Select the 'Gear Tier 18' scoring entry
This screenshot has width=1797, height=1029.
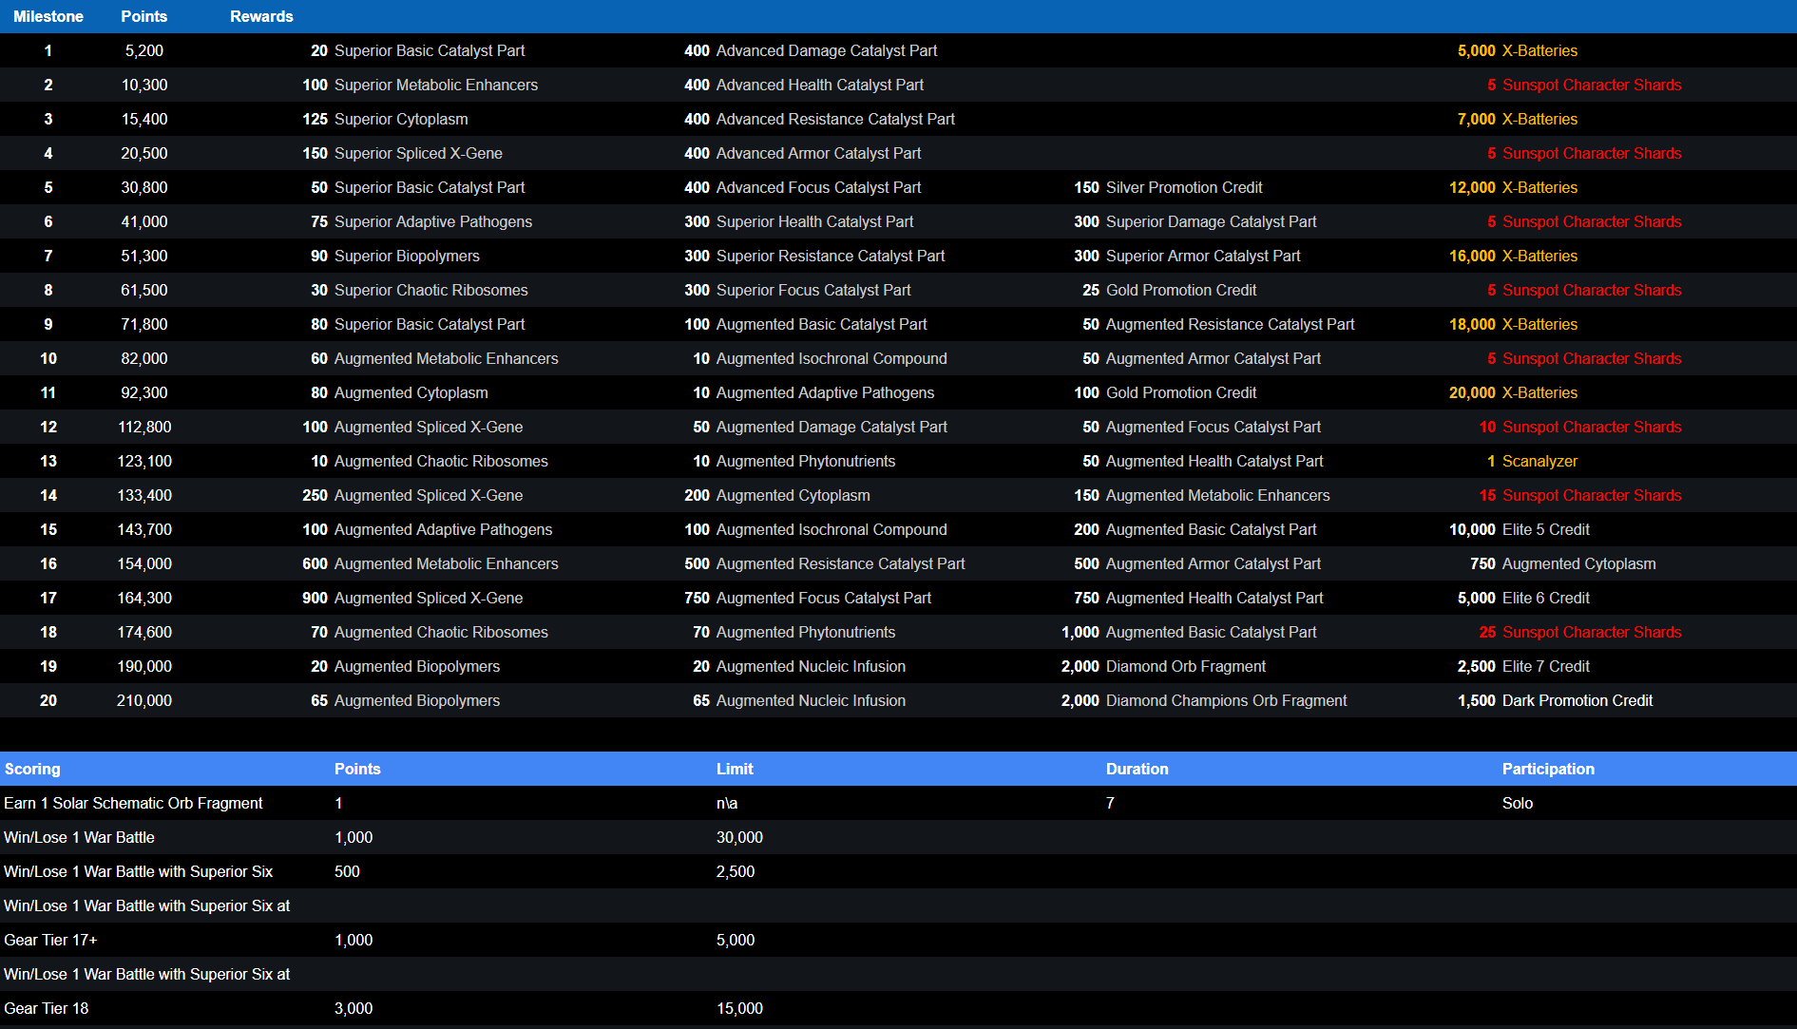click(x=47, y=1008)
